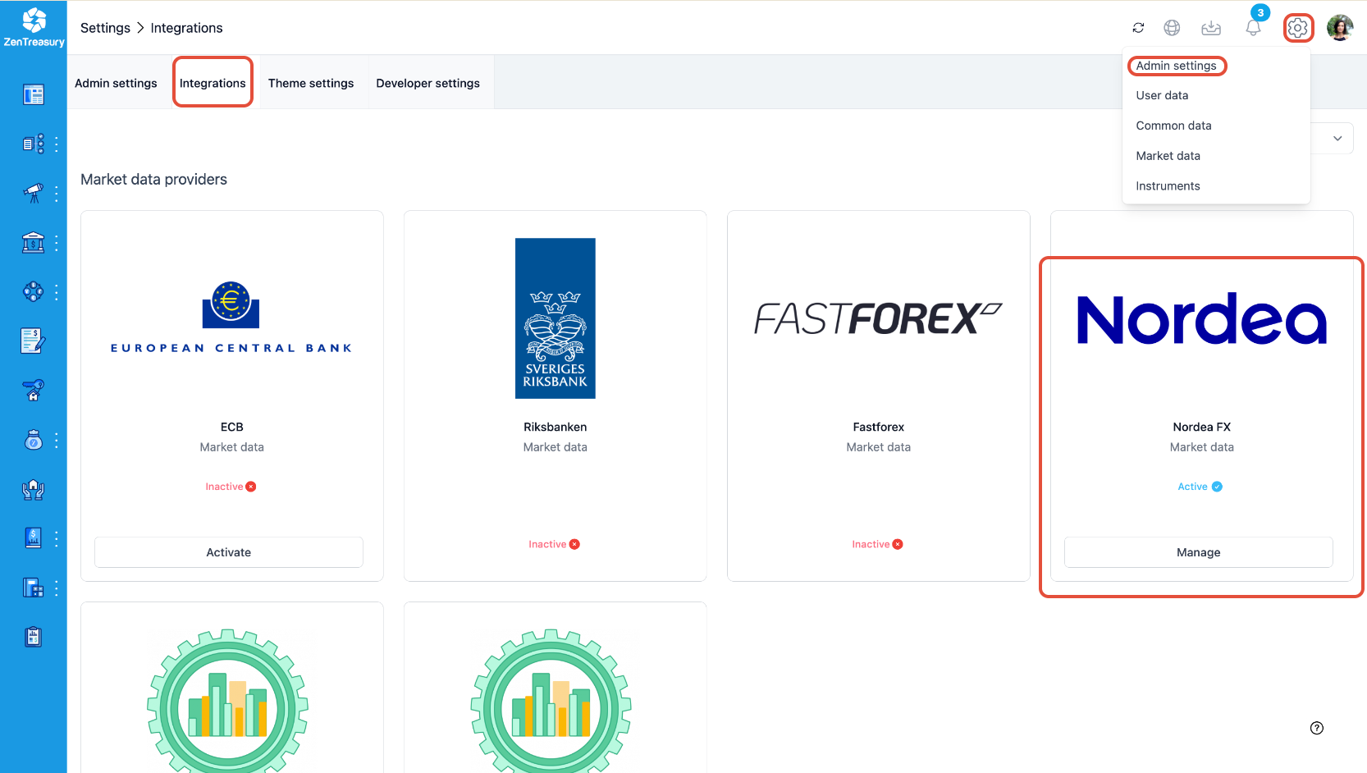Click the inbox download tray icon
The width and height of the screenshot is (1367, 773).
(1211, 28)
